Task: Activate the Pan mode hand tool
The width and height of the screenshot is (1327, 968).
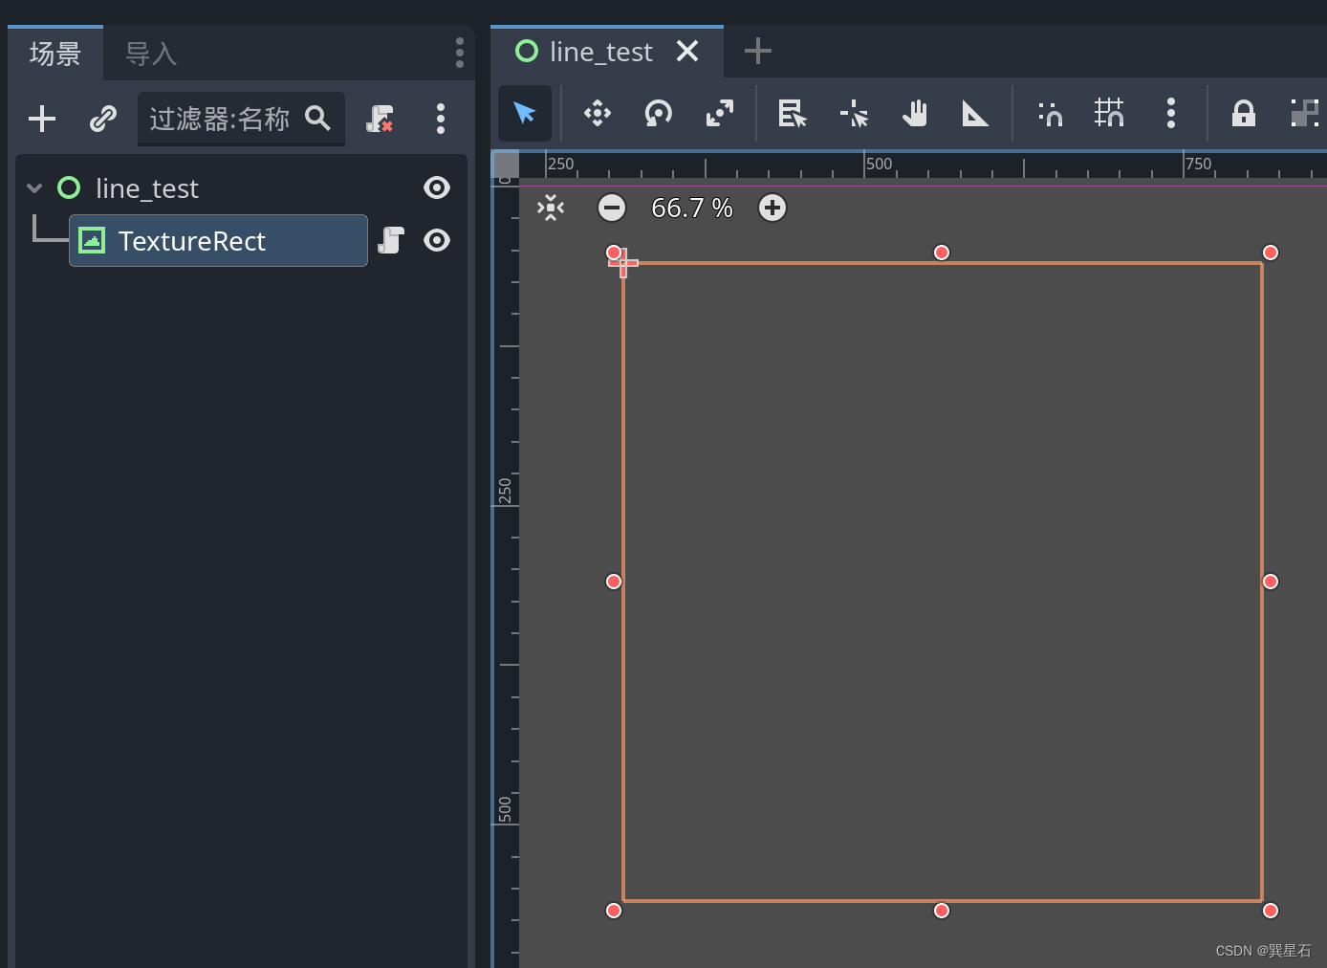Action: click(915, 114)
